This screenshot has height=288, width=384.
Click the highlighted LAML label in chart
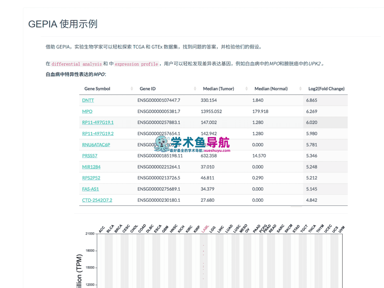pos(205,229)
